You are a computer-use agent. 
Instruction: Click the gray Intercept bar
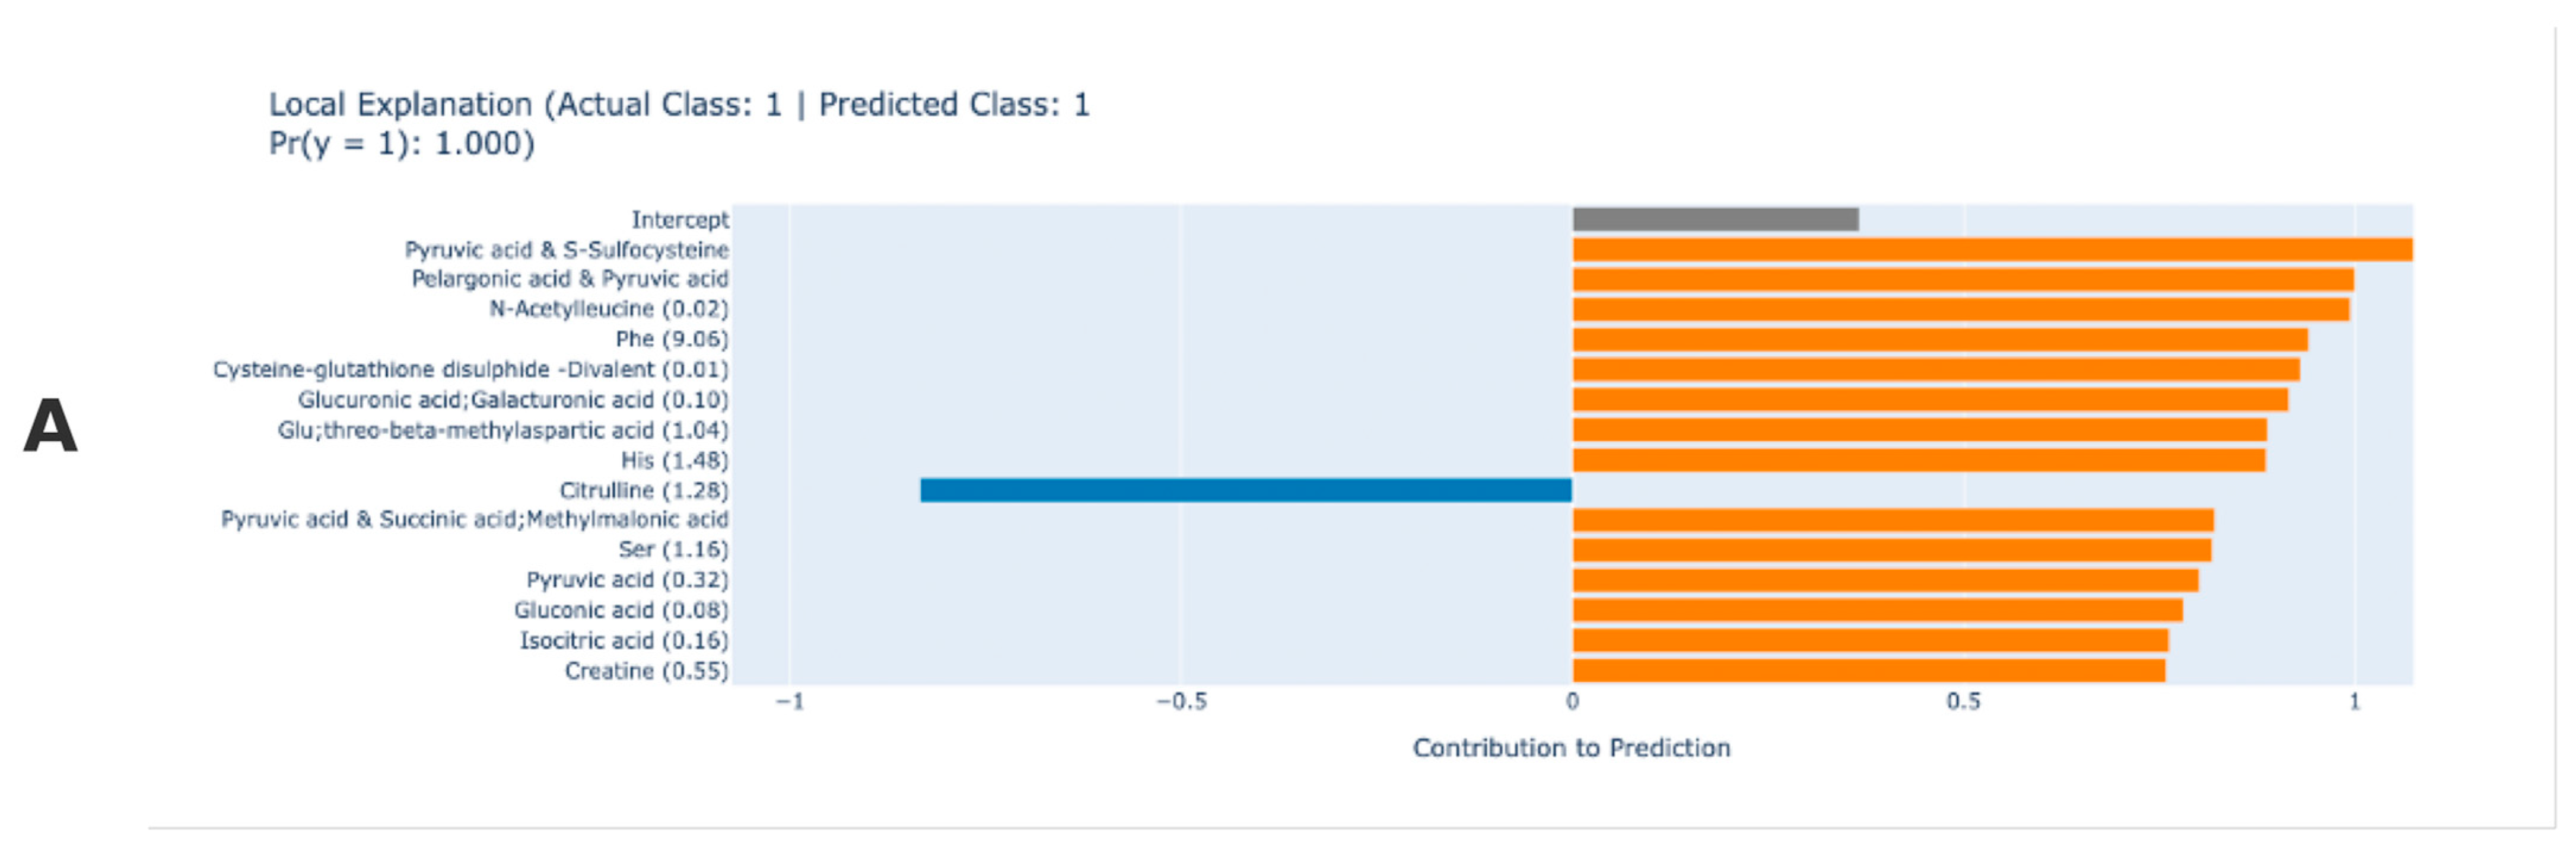[x=1715, y=220]
